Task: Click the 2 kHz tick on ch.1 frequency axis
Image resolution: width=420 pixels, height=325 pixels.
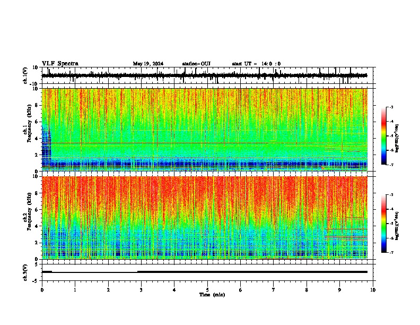Action: coord(37,155)
